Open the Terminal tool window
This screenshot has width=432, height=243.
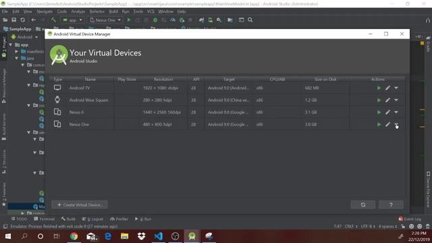pyautogui.click(x=44, y=219)
